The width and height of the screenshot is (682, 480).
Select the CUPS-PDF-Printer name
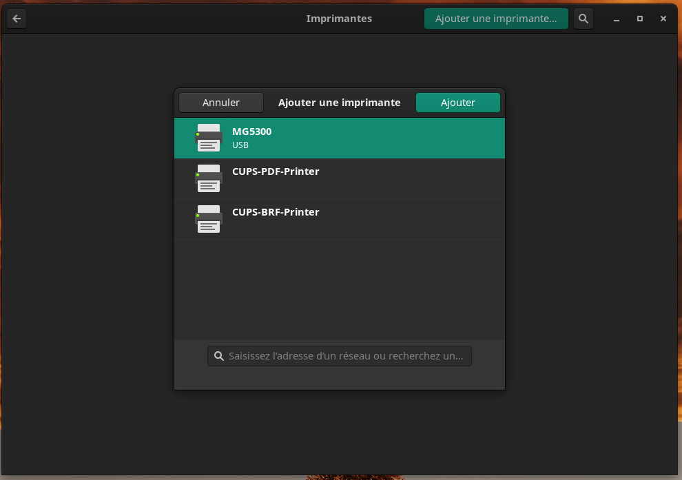tap(276, 171)
